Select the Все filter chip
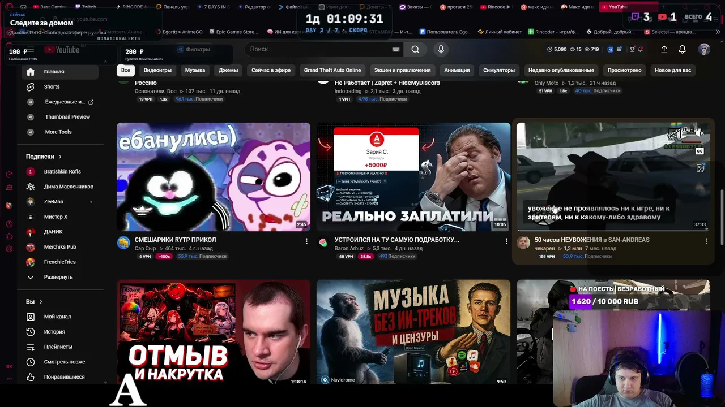 [x=125, y=70]
